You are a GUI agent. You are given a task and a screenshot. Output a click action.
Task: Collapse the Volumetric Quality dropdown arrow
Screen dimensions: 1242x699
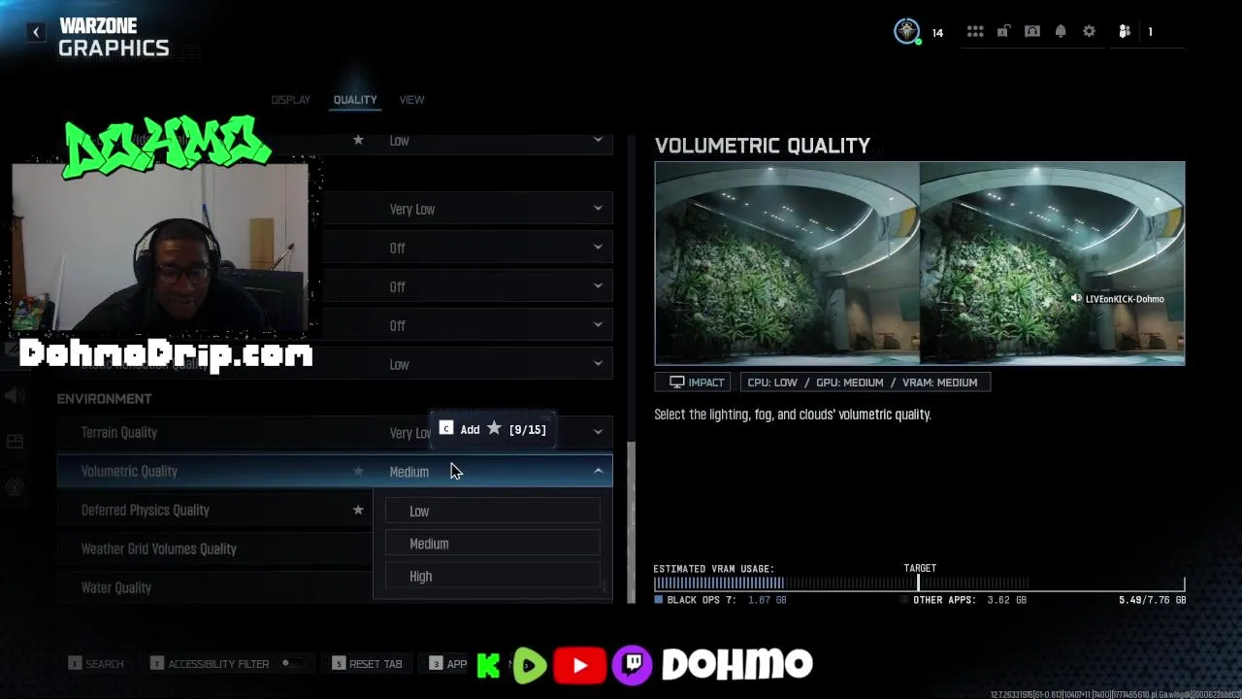(598, 471)
